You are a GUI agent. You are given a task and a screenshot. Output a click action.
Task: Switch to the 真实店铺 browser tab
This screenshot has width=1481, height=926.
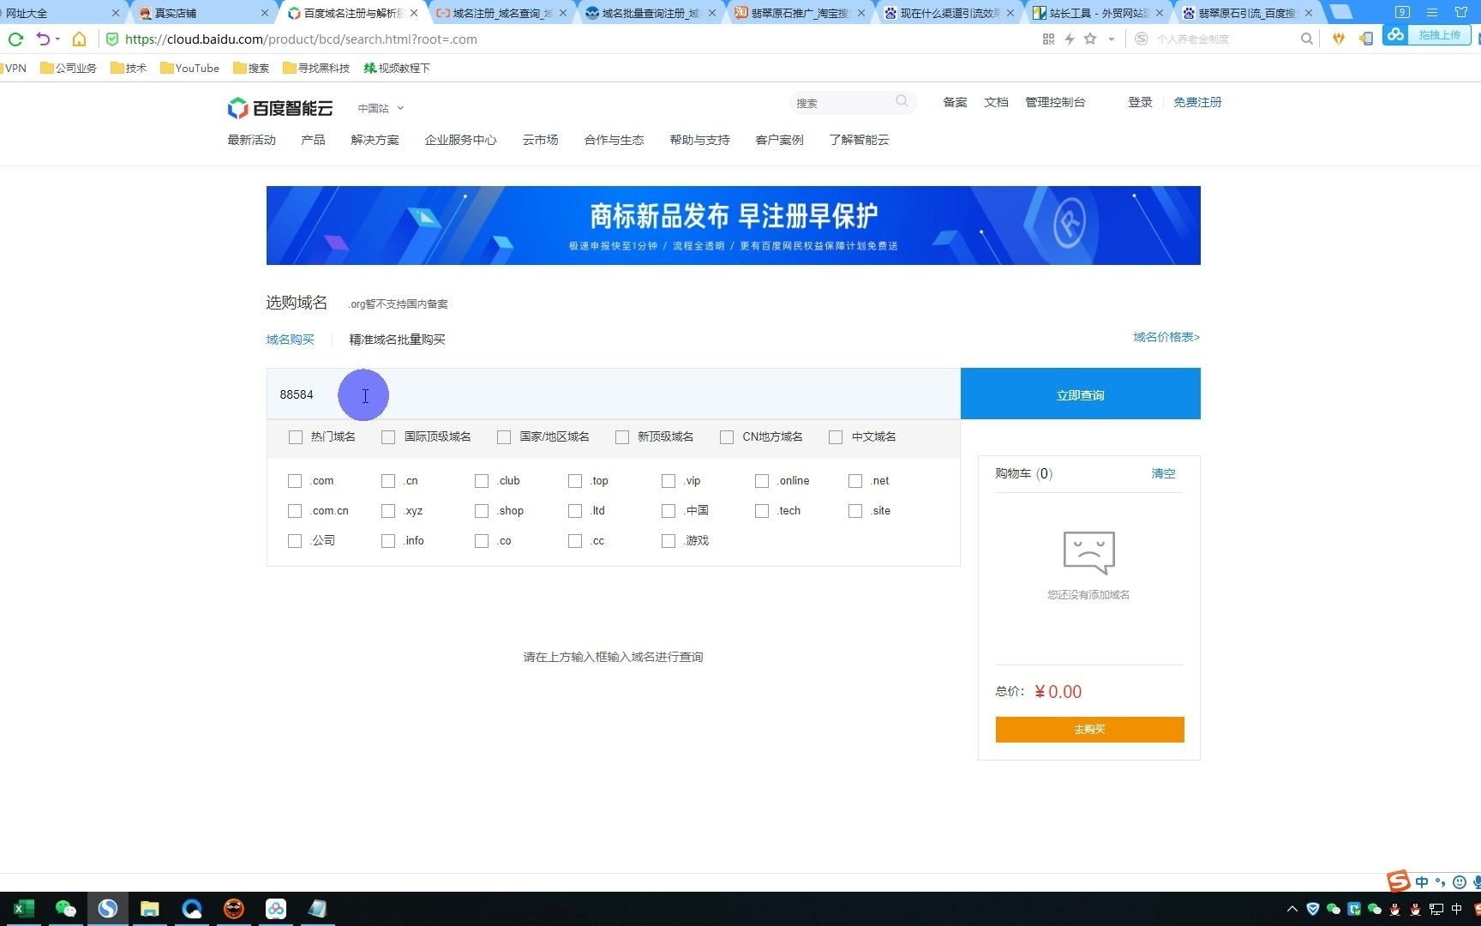point(201,13)
